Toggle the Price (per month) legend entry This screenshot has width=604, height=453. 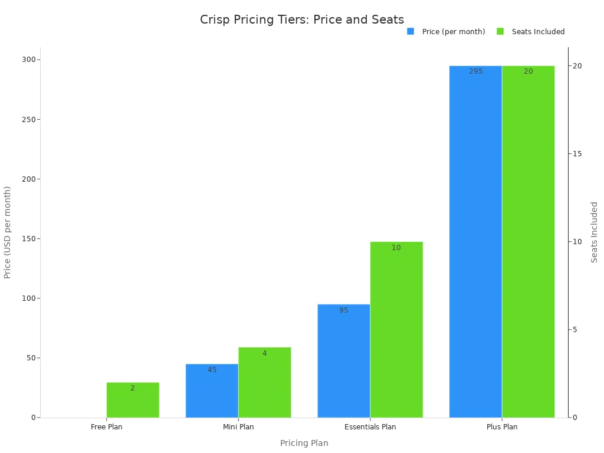[453, 32]
